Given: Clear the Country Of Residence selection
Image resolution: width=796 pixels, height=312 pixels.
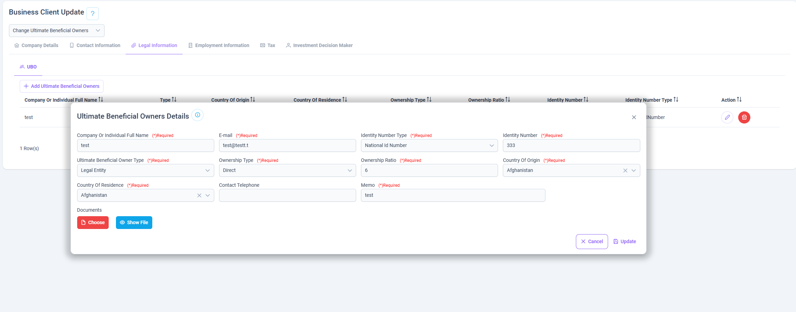Looking at the screenshot, I should pyautogui.click(x=199, y=195).
